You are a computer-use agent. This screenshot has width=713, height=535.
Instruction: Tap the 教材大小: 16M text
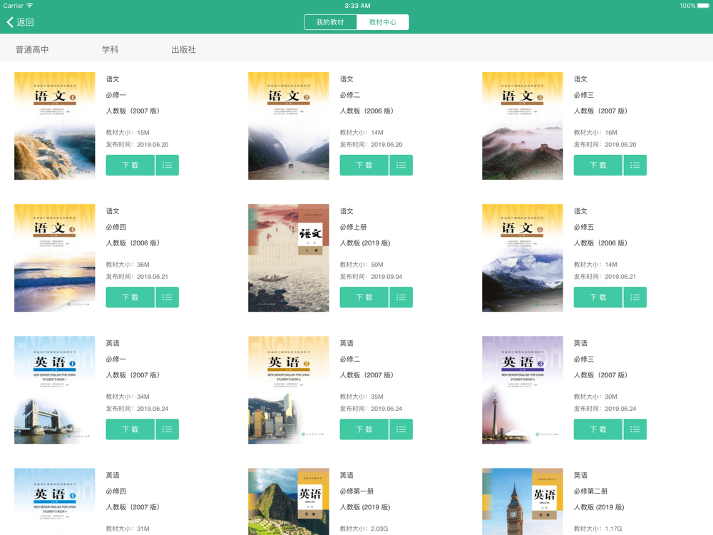[595, 133]
